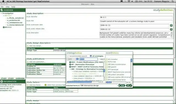176x104 pixels.
Task: Add OBI:data transformation from recent history
Action: pos(107,64)
